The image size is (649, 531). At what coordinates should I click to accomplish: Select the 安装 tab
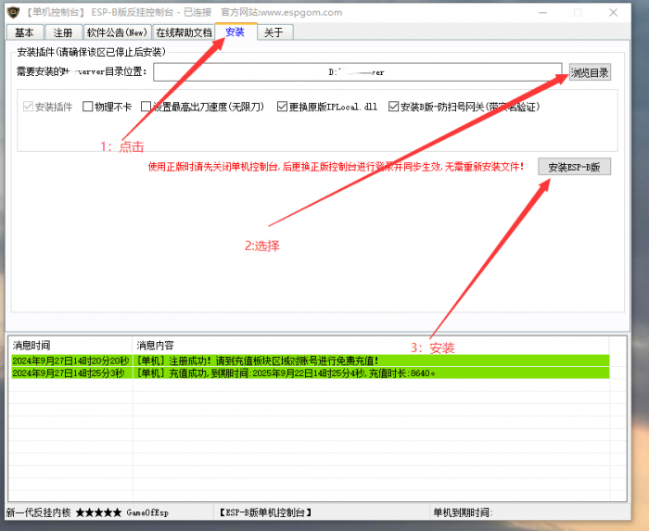click(x=235, y=32)
